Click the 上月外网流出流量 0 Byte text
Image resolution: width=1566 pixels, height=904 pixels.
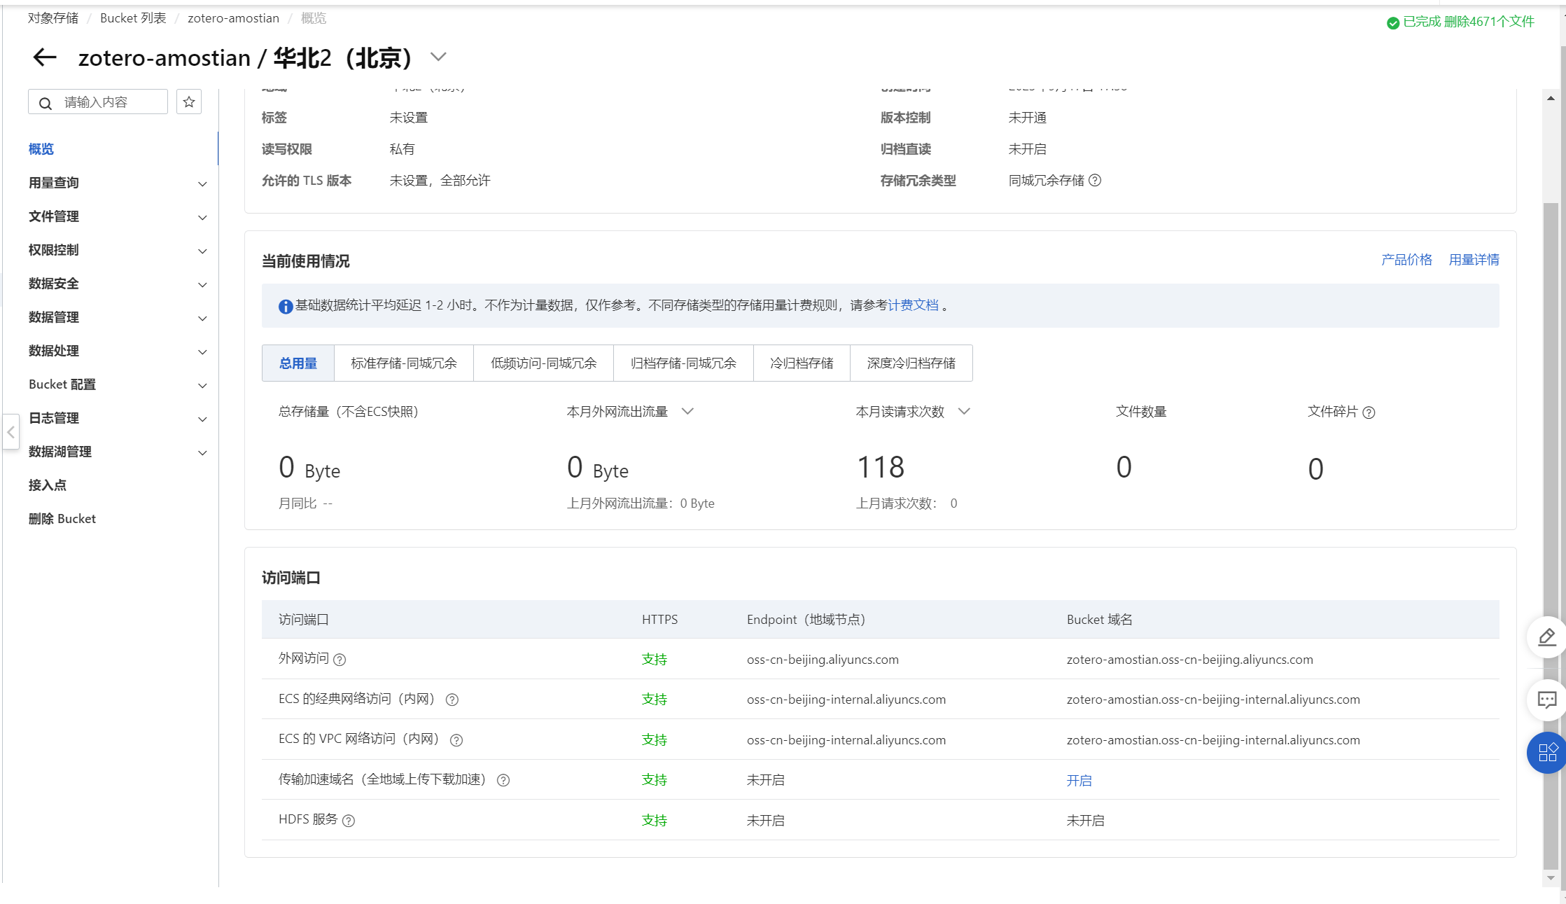point(641,503)
